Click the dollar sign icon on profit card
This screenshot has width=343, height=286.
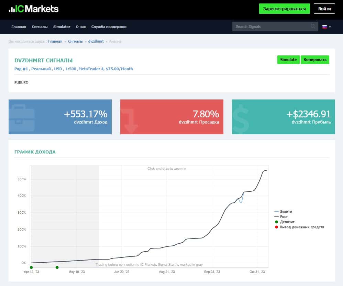pos(240,119)
